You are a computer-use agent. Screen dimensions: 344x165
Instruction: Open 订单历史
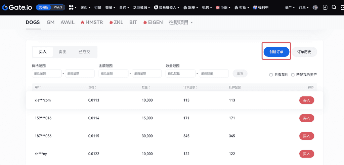tap(304, 52)
